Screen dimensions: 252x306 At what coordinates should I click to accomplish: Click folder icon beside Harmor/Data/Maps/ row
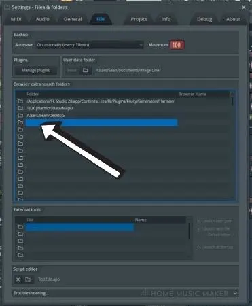20,108
